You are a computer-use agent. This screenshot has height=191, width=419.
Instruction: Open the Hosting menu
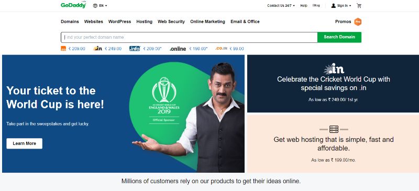click(x=145, y=21)
